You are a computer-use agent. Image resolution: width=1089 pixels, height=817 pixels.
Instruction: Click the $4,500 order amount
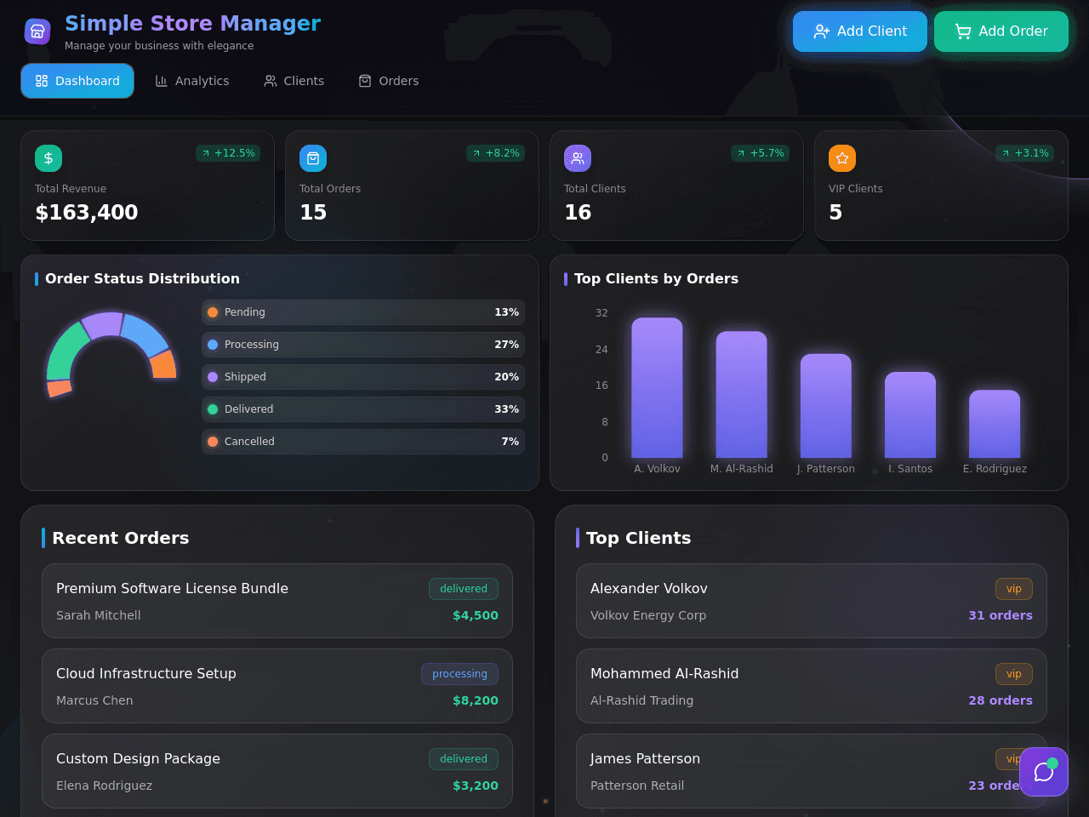(x=476, y=615)
